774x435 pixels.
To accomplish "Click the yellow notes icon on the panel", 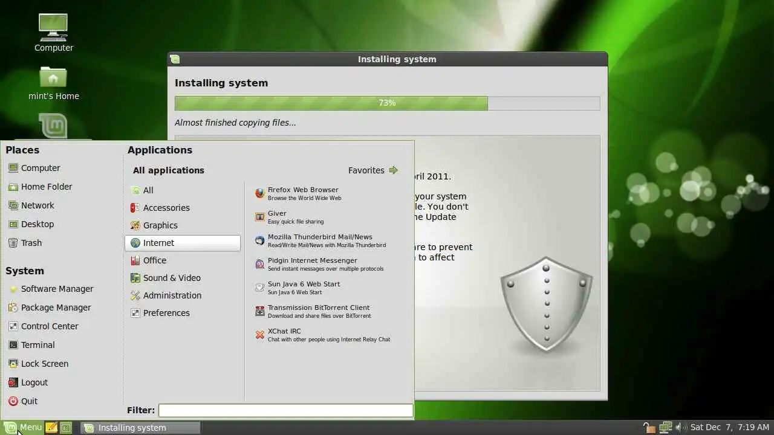I will pos(51,427).
